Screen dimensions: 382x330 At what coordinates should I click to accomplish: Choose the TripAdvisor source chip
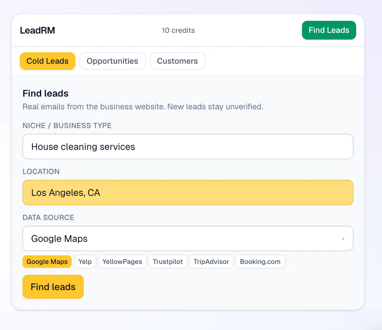[211, 262]
